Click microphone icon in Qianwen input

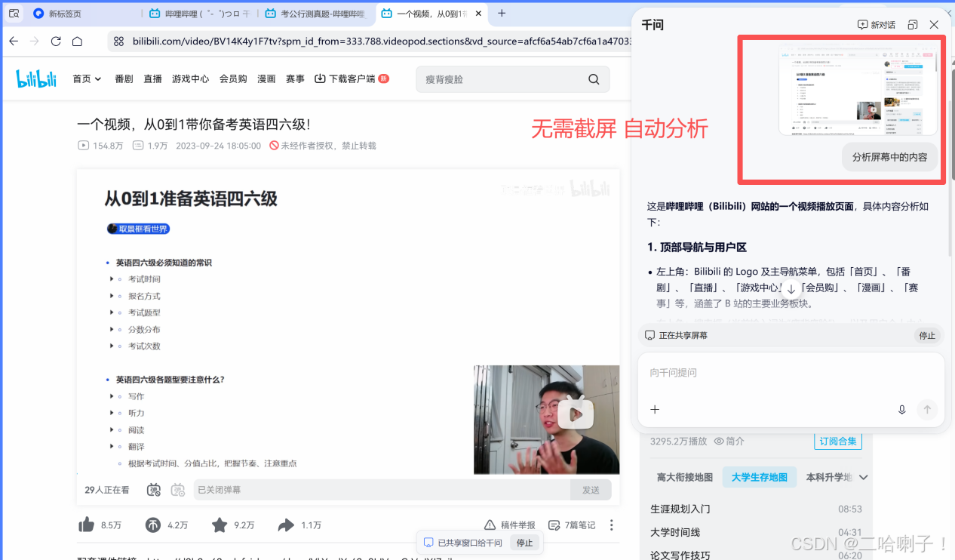901,410
